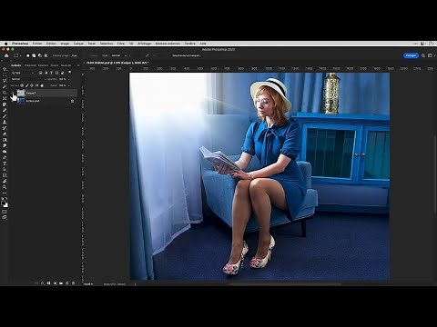Select the Pen tool
437x327 pixels.
click(x=5, y=157)
